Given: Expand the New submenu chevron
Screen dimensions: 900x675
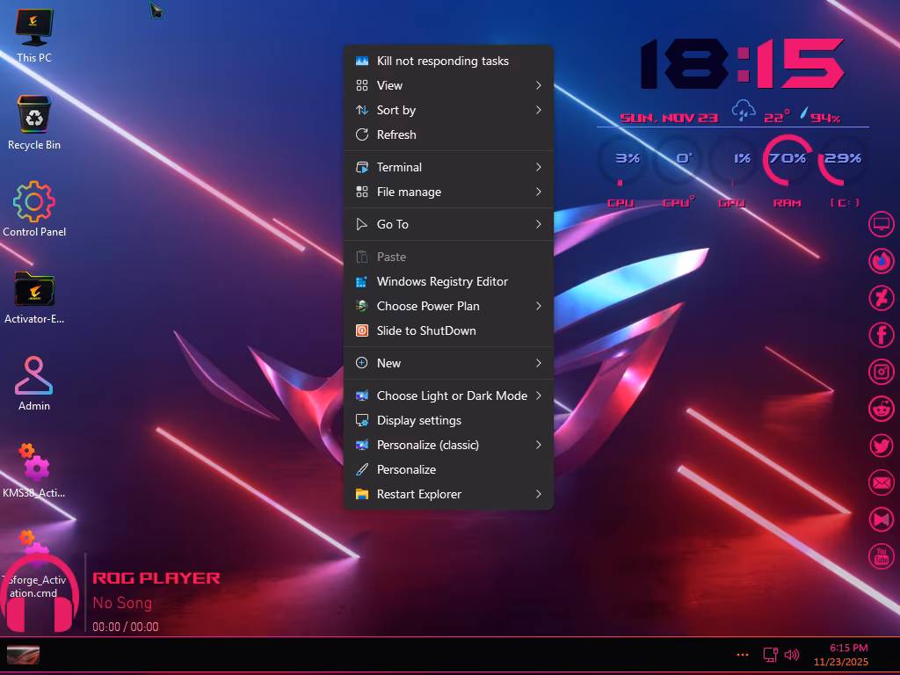Looking at the screenshot, I should click(539, 363).
